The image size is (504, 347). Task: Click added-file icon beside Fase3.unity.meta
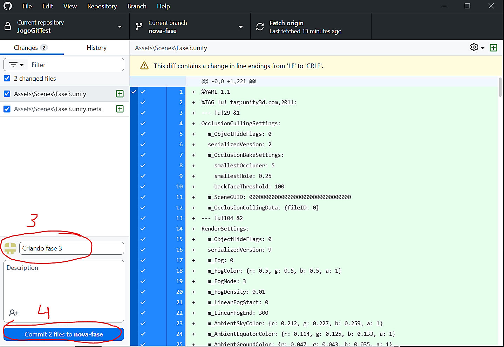(x=120, y=109)
